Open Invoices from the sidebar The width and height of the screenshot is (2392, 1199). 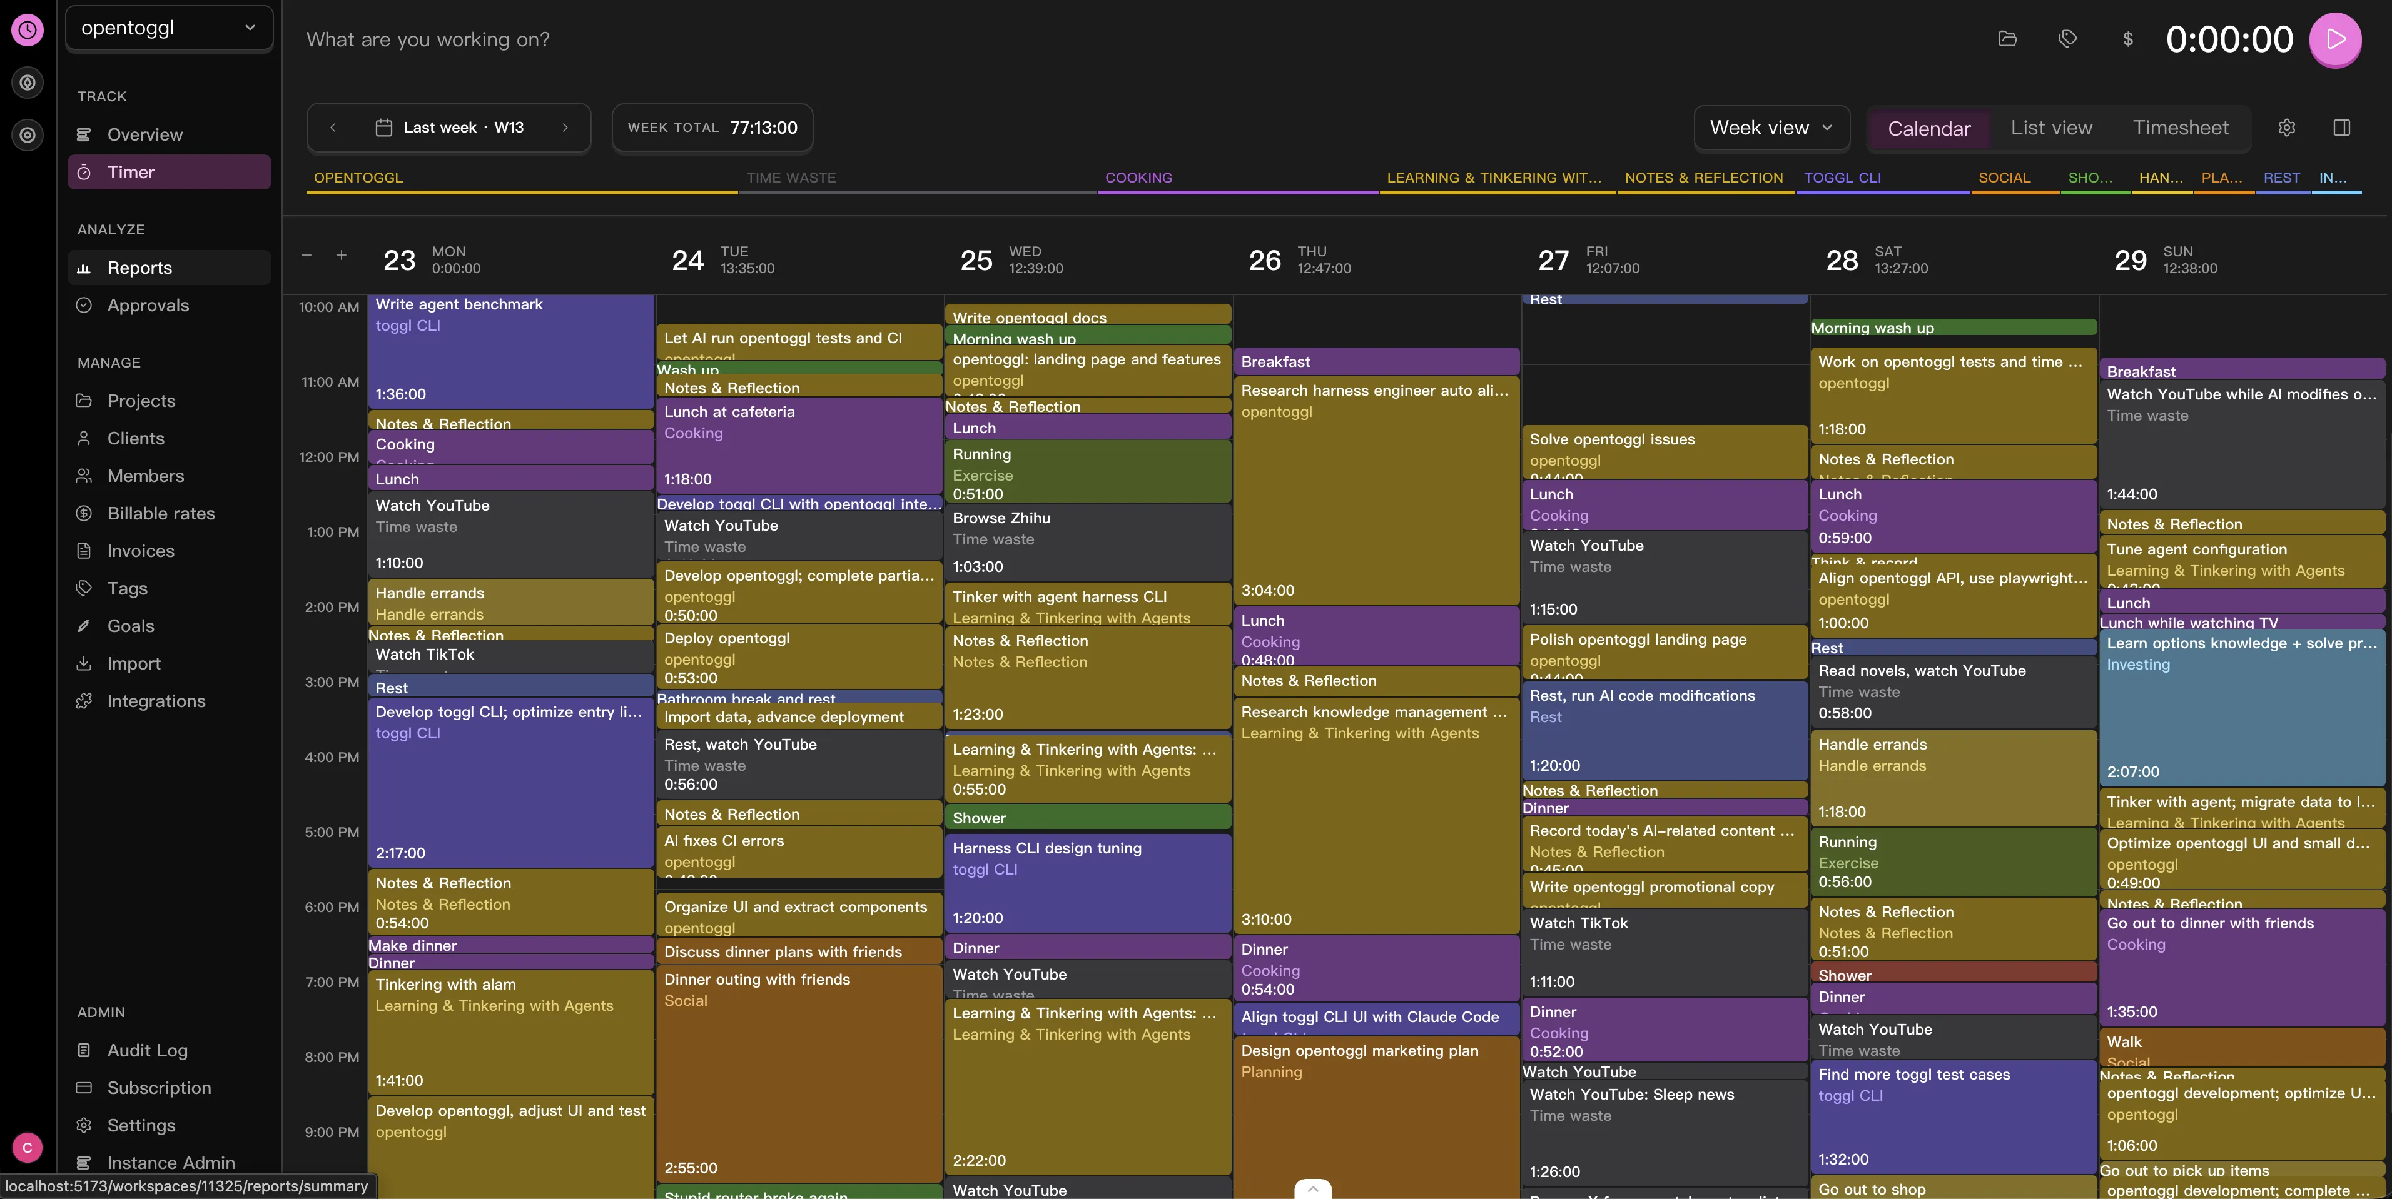pyautogui.click(x=140, y=550)
